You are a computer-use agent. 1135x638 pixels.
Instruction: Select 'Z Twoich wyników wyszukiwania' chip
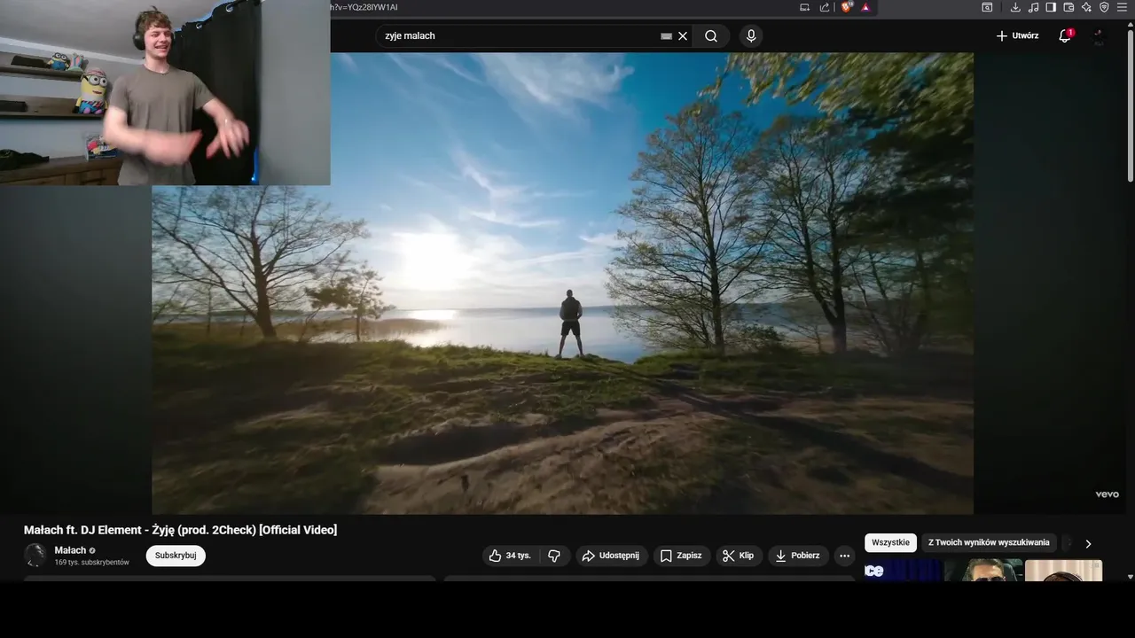(989, 543)
